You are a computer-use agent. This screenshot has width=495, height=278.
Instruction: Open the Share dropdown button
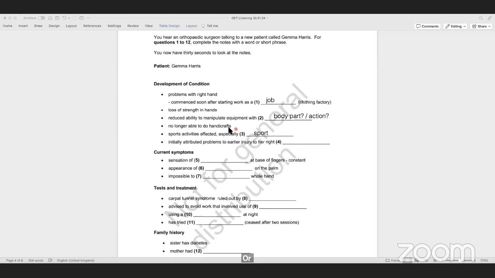click(x=481, y=26)
